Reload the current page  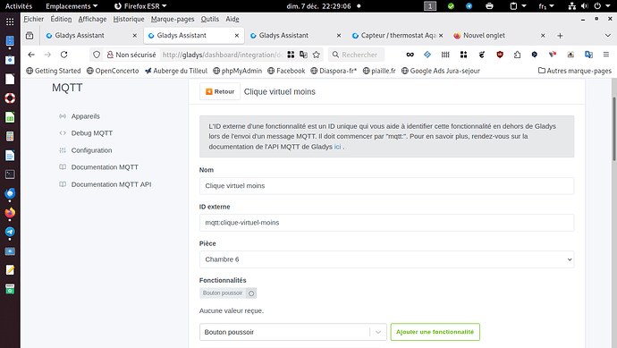click(x=64, y=55)
